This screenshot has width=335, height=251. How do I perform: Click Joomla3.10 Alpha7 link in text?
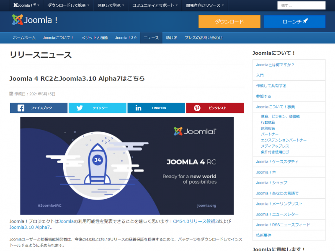(29, 227)
